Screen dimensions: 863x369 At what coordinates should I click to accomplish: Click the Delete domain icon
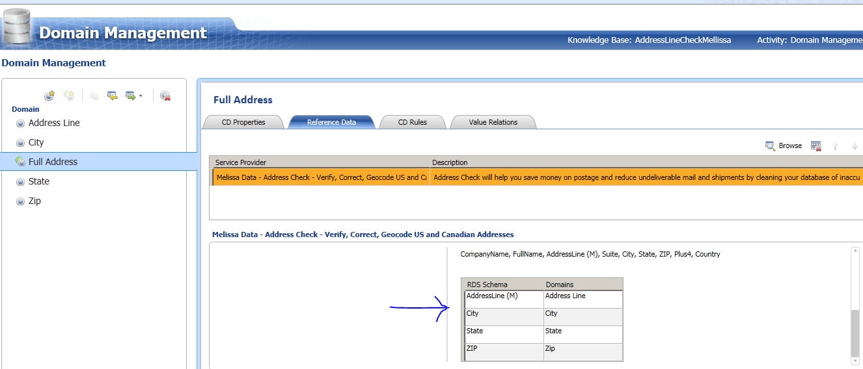[x=165, y=95]
